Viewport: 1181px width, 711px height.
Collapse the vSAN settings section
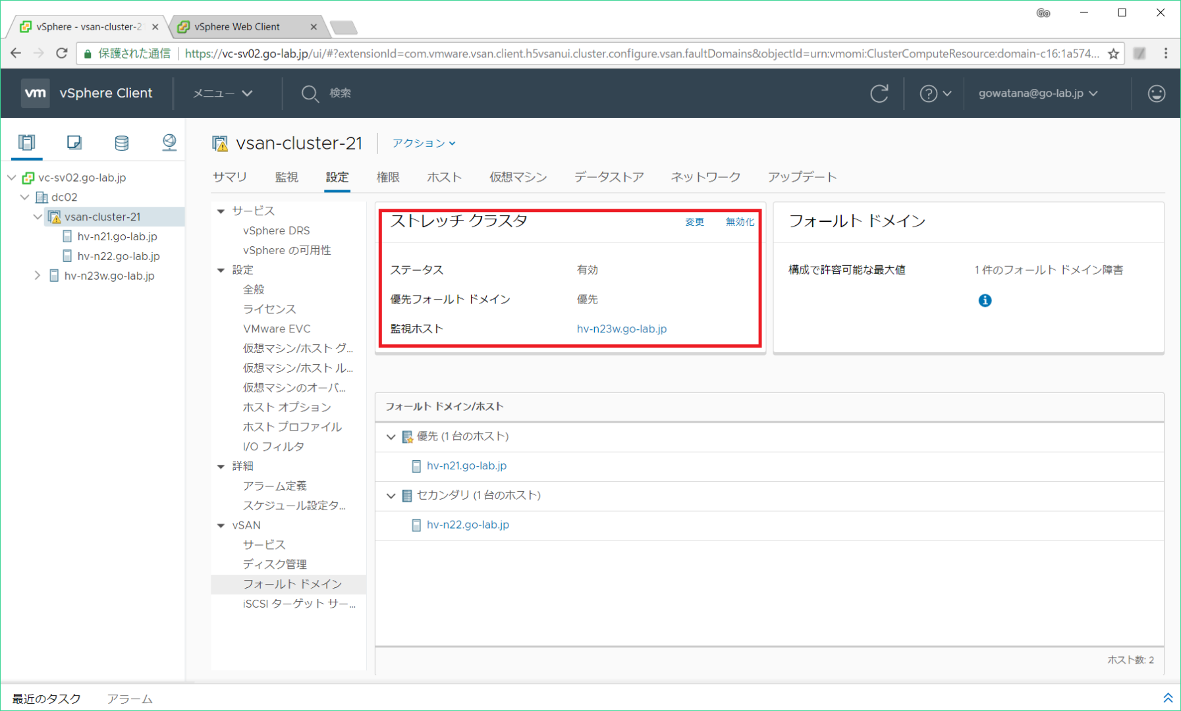221,525
